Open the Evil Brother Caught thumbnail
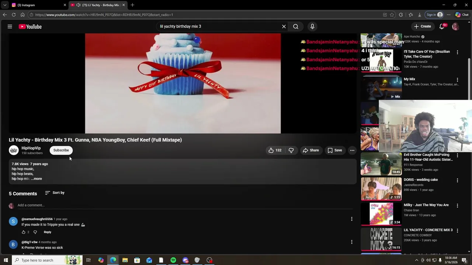The height and width of the screenshot is (265, 472). click(381, 164)
